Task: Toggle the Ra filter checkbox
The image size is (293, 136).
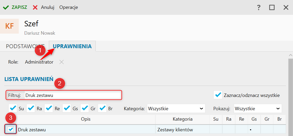Action: [31, 108]
